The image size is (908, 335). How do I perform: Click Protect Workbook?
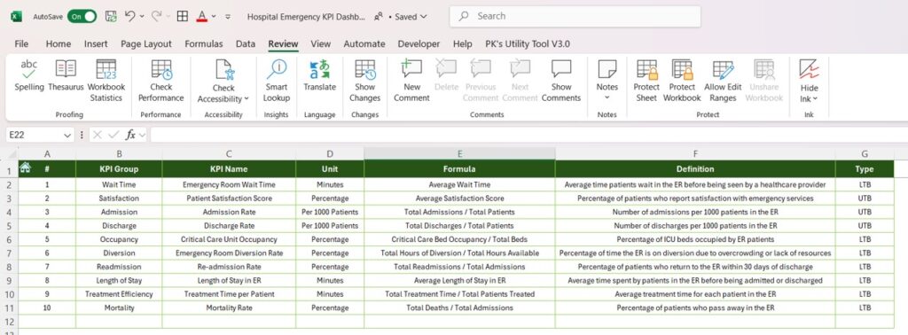(682, 81)
